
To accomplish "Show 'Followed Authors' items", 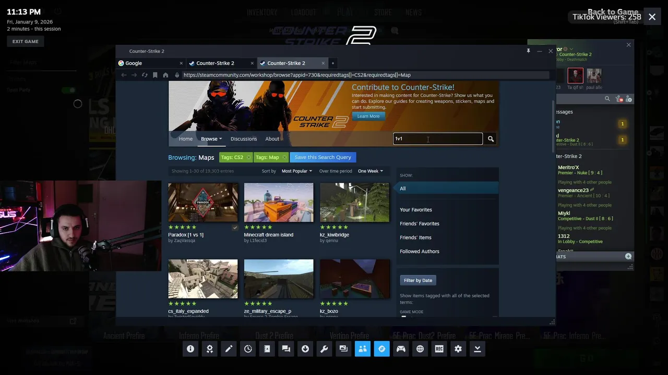I will [x=420, y=252].
